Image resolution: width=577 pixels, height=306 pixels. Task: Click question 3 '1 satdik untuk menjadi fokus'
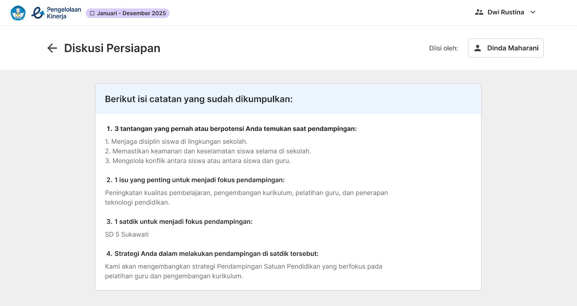tap(179, 222)
